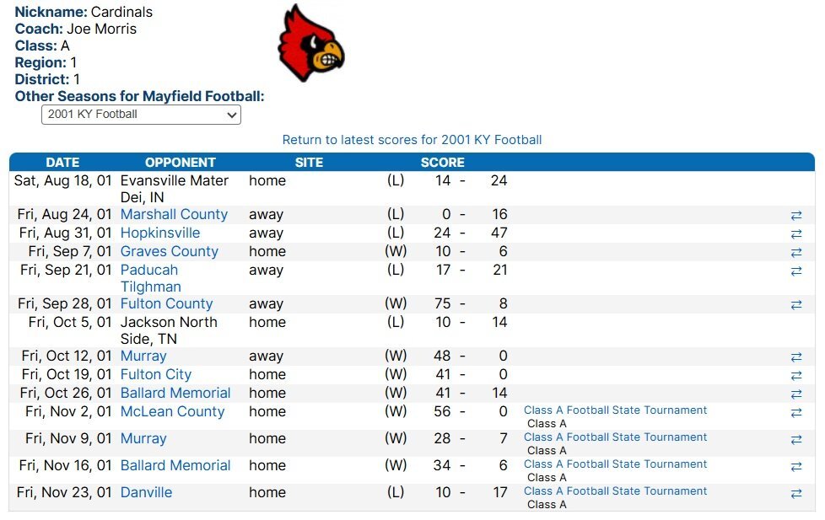
Task: Open the Danville opponent link
Action: point(146,493)
